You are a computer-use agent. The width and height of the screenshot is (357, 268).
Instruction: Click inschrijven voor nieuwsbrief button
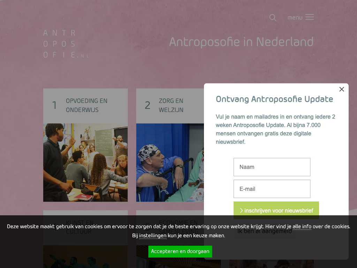coord(276,210)
